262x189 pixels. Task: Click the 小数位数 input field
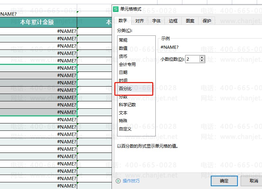coord(193,59)
